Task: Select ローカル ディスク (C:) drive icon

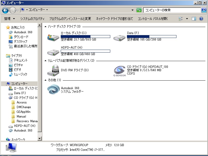Action: tap(53, 38)
